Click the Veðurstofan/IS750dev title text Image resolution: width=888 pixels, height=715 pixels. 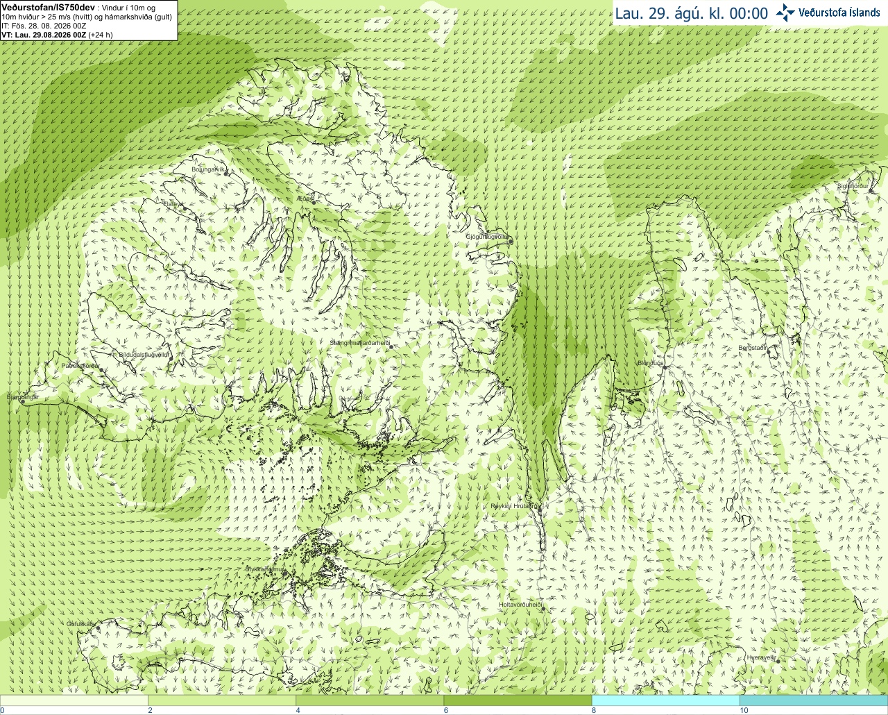[48, 7]
